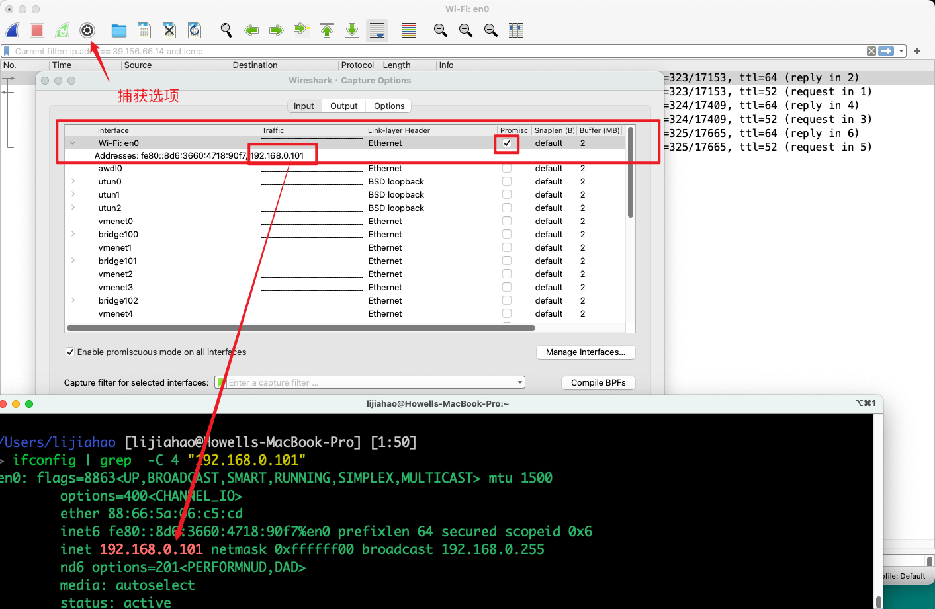This screenshot has width=935, height=609.
Task: Click Compile BPFs button
Action: [x=598, y=383]
